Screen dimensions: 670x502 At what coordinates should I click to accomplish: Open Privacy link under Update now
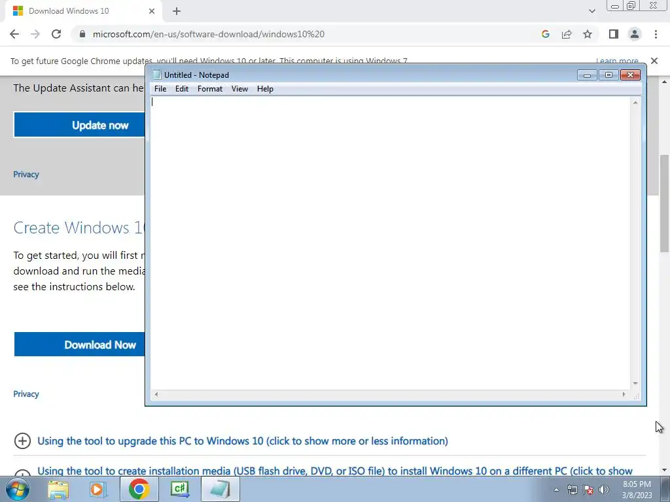[26, 174]
